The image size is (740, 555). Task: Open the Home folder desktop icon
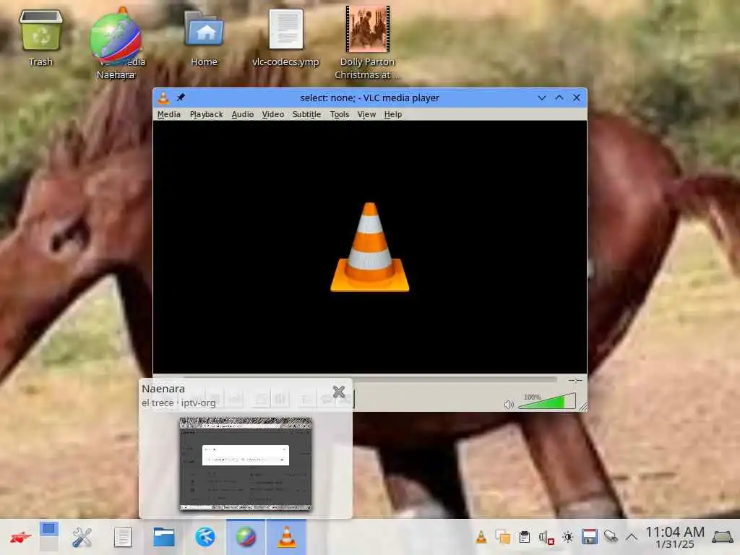click(x=204, y=38)
